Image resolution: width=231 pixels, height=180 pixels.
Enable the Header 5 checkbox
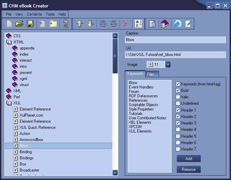[178, 136]
